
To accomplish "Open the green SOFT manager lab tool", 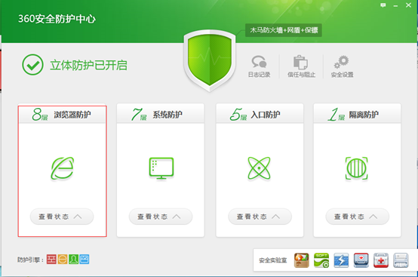I will [x=321, y=260].
